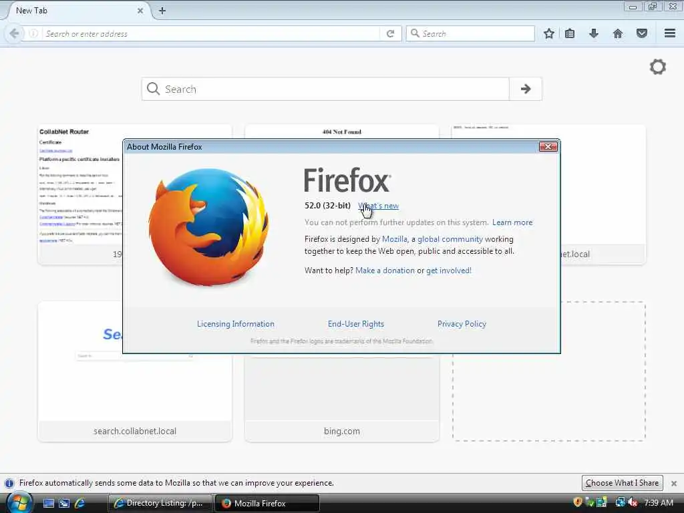Viewport: 684px width, 513px height.
Task: Close the About Mozilla Firefox dialog
Action: click(x=548, y=146)
